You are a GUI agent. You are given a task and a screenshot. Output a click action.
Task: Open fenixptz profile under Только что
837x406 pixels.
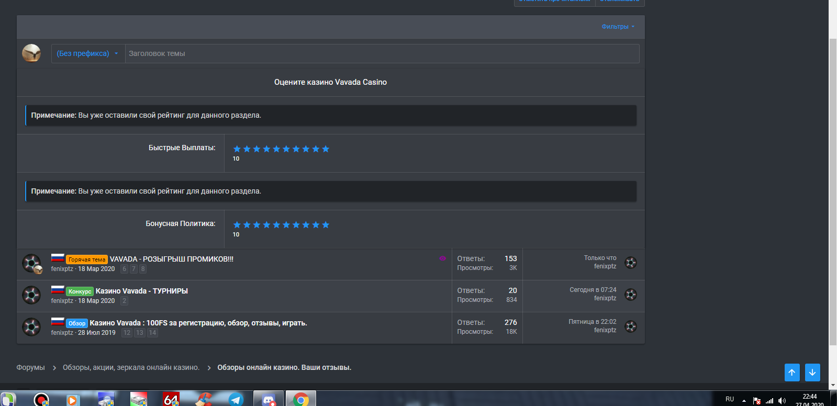point(605,266)
